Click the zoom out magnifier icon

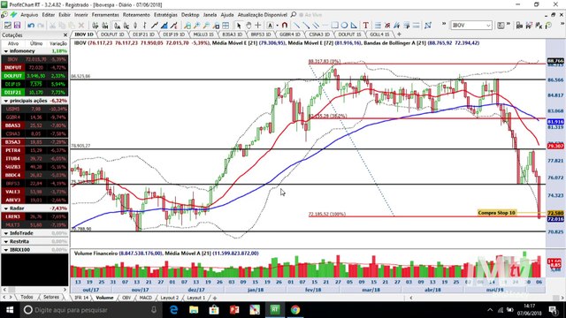(206, 26)
